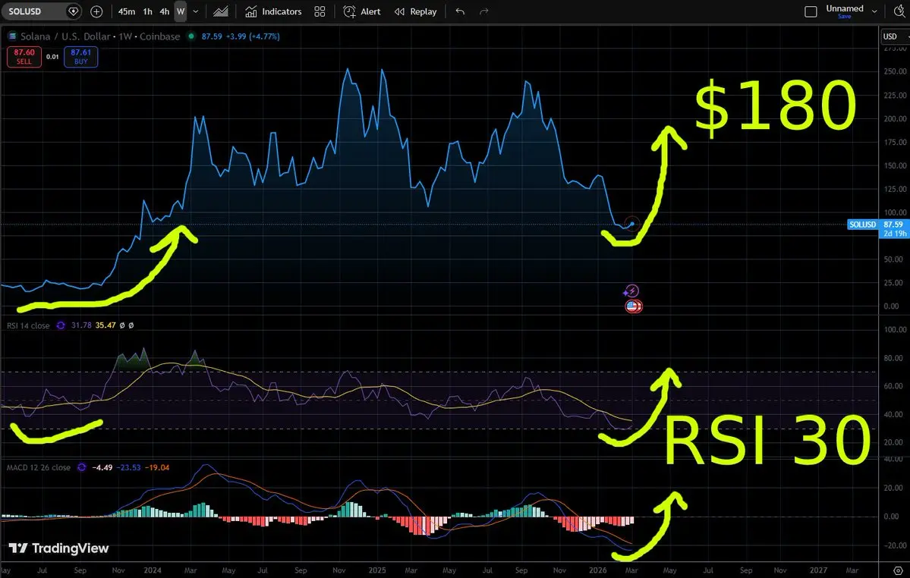The height and width of the screenshot is (578, 910).
Task: Click the MACD indicator refresh icon
Action: coord(81,467)
